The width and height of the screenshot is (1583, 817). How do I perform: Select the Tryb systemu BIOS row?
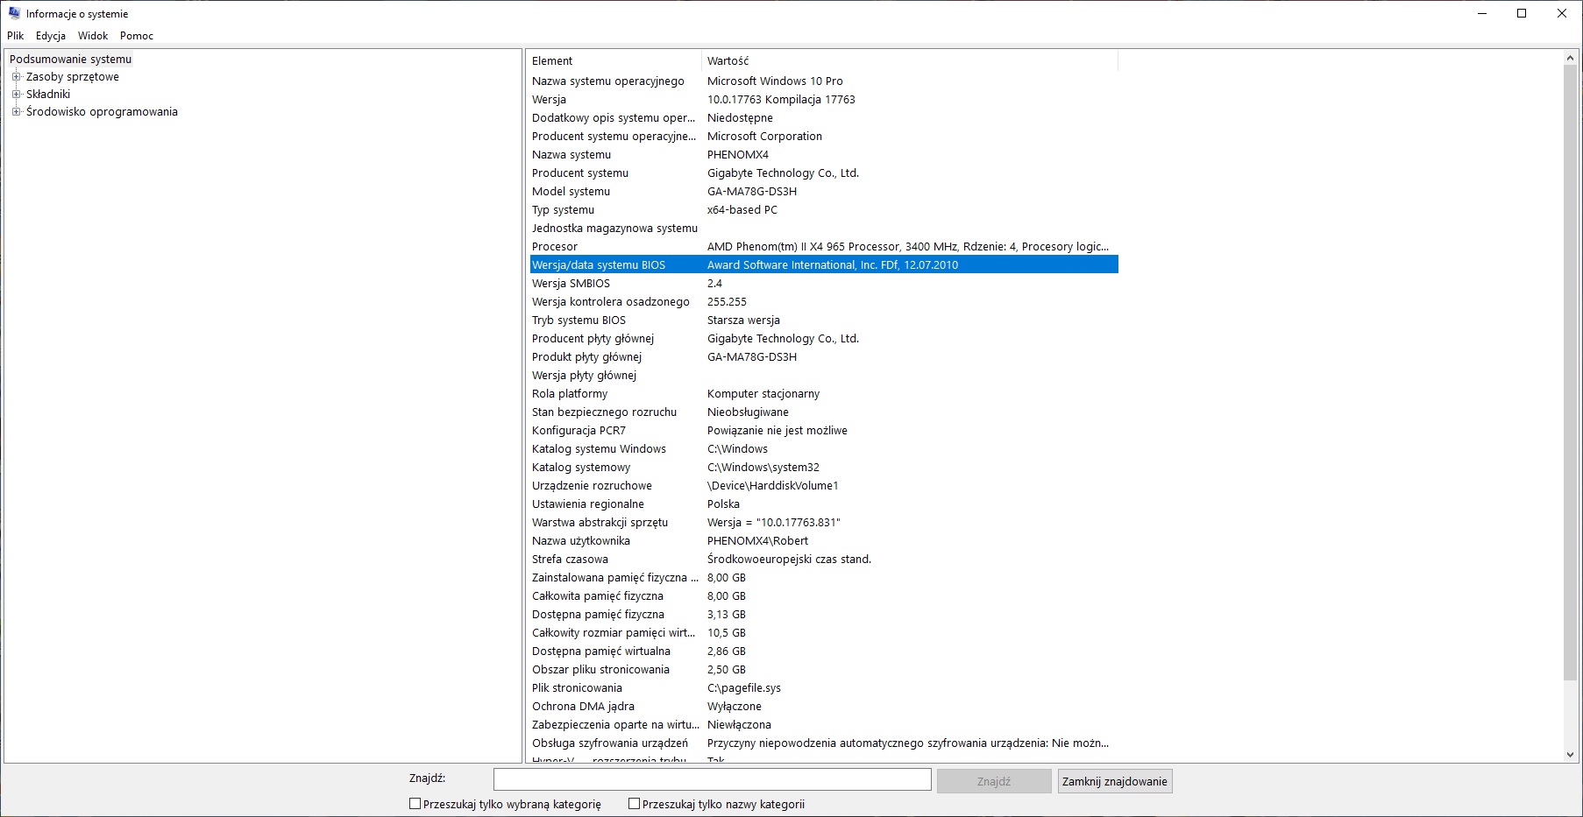(824, 320)
